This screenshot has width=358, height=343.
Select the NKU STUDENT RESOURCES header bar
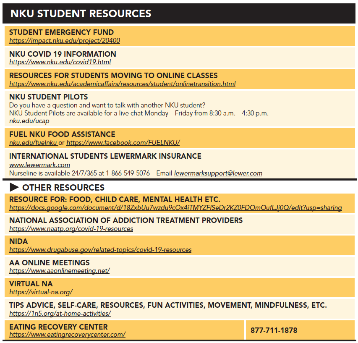pos(81,13)
